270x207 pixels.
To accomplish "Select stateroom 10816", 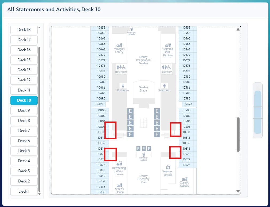I will point(100,143).
